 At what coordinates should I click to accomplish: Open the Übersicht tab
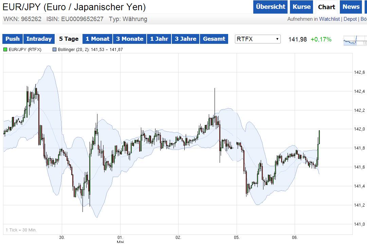(270, 7)
